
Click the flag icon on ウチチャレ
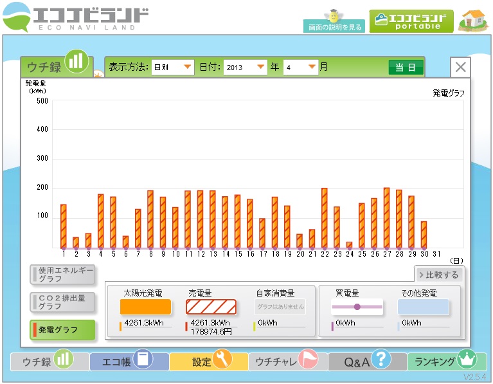point(308,359)
